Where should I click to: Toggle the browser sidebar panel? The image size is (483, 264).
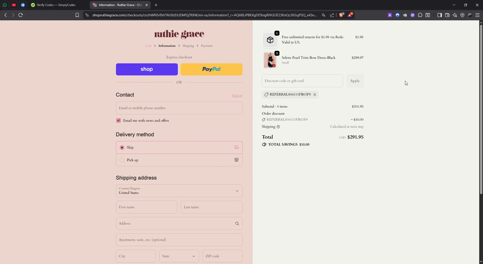(x=440, y=15)
